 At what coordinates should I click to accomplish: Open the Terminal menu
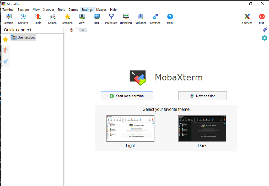click(8, 9)
